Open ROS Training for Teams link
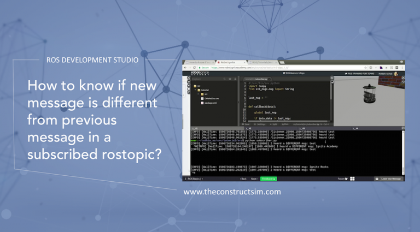This screenshot has height=232, width=420. coord(359,74)
